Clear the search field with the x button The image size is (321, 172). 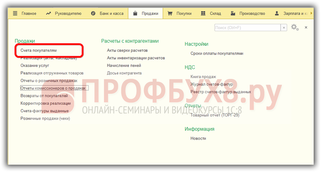point(284,28)
